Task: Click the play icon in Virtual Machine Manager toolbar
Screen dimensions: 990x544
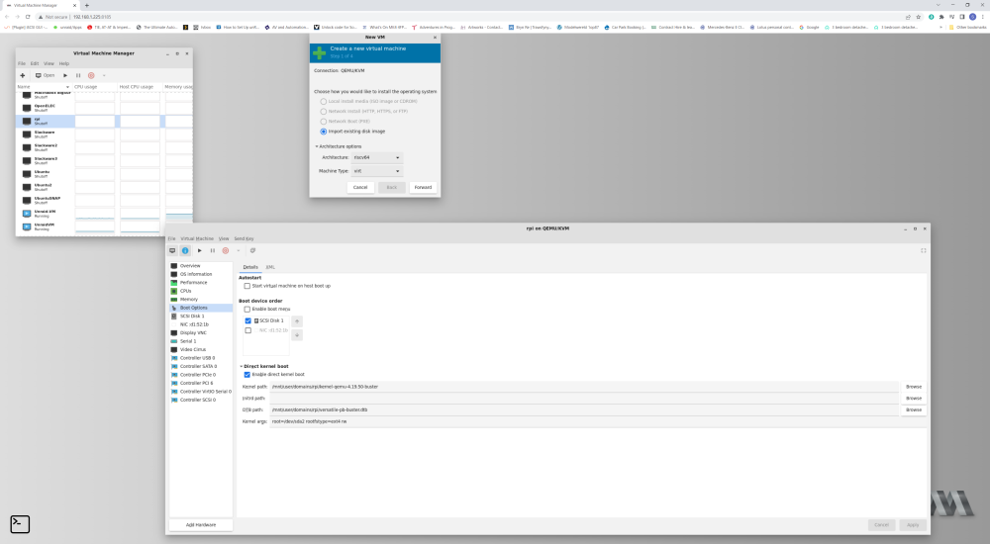Action: click(65, 75)
